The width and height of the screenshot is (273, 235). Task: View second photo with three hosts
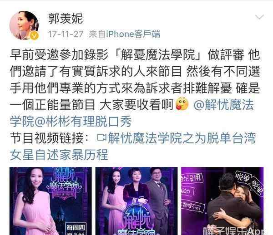136,201
